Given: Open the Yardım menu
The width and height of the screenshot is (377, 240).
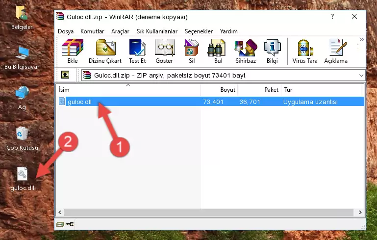Looking at the screenshot, I should (x=228, y=31).
